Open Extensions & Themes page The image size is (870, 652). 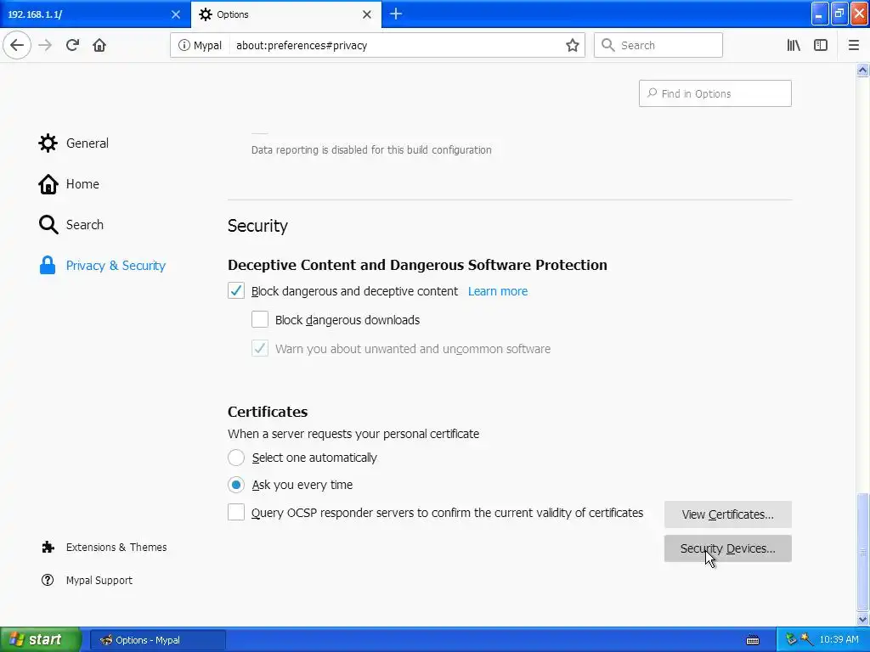coord(116,548)
